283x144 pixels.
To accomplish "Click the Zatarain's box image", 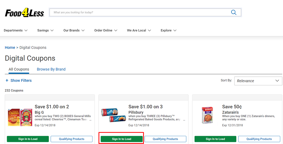I will 207,115.
